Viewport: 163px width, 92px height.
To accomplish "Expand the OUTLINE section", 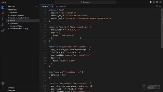I will (11, 88).
